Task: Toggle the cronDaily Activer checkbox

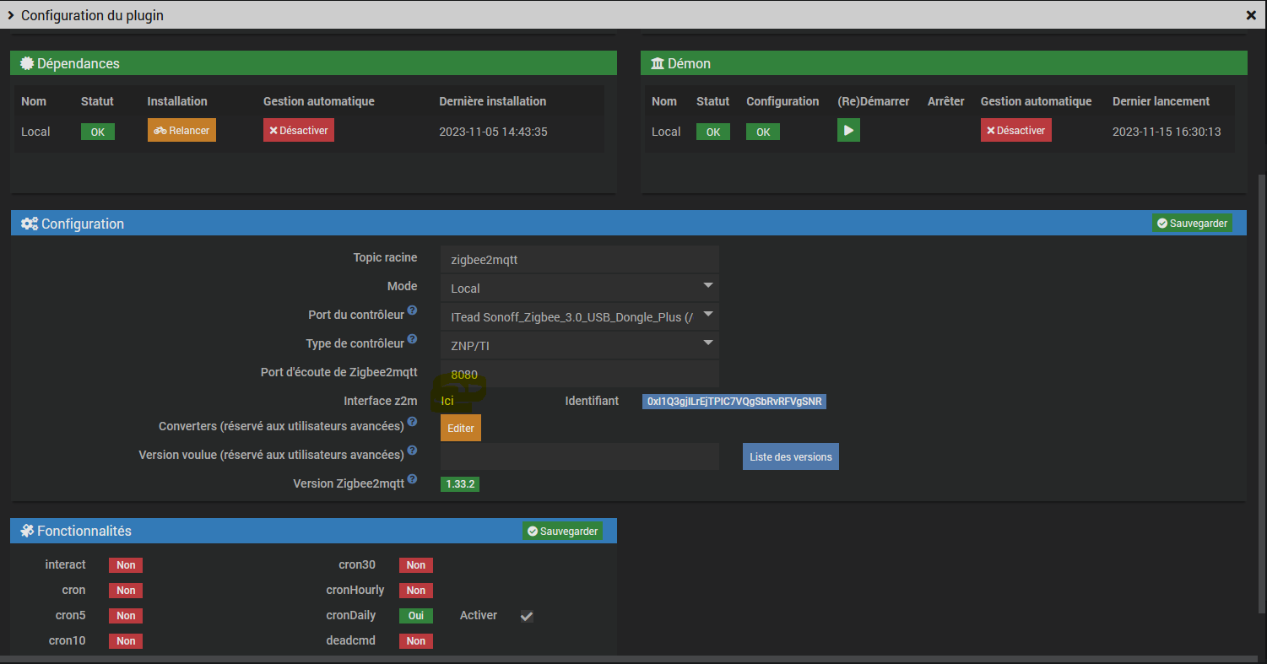Action: click(x=527, y=616)
